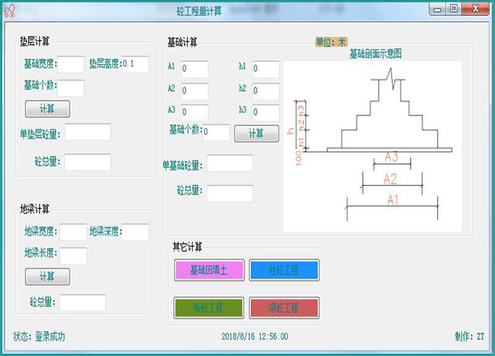Click the 状态: 登录成功 status text
This screenshot has height=356, width=495.
click(39, 337)
